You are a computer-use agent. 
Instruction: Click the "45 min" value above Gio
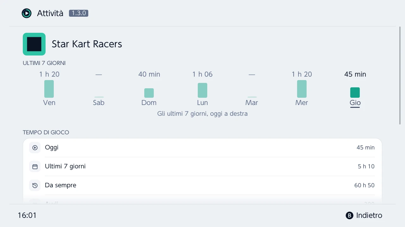[x=355, y=74]
